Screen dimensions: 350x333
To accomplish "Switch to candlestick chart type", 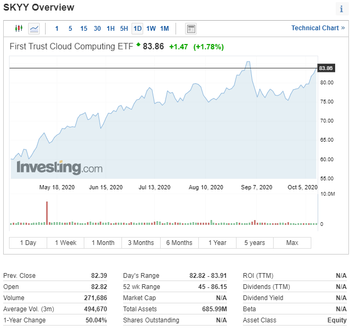I will (19, 28).
